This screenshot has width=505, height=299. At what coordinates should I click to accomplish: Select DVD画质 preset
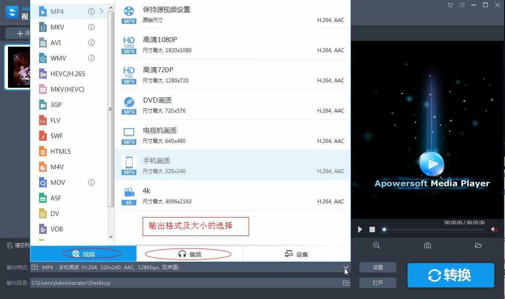(233, 105)
